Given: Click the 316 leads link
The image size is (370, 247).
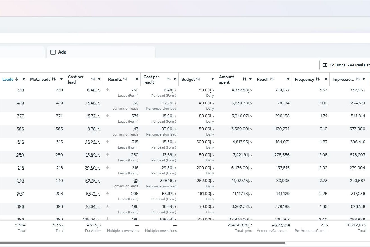Looking at the screenshot, I should pyautogui.click(x=21, y=142).
